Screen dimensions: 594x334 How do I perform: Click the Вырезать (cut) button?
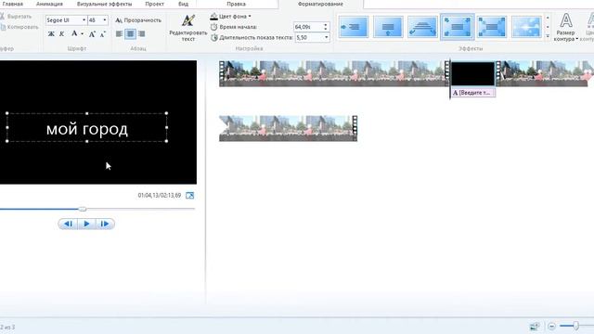pos(16,17)
